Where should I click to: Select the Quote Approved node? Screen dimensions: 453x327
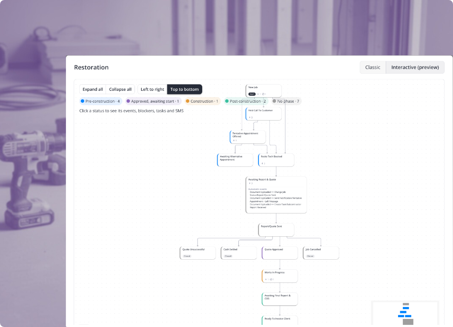tap(280, 253)
